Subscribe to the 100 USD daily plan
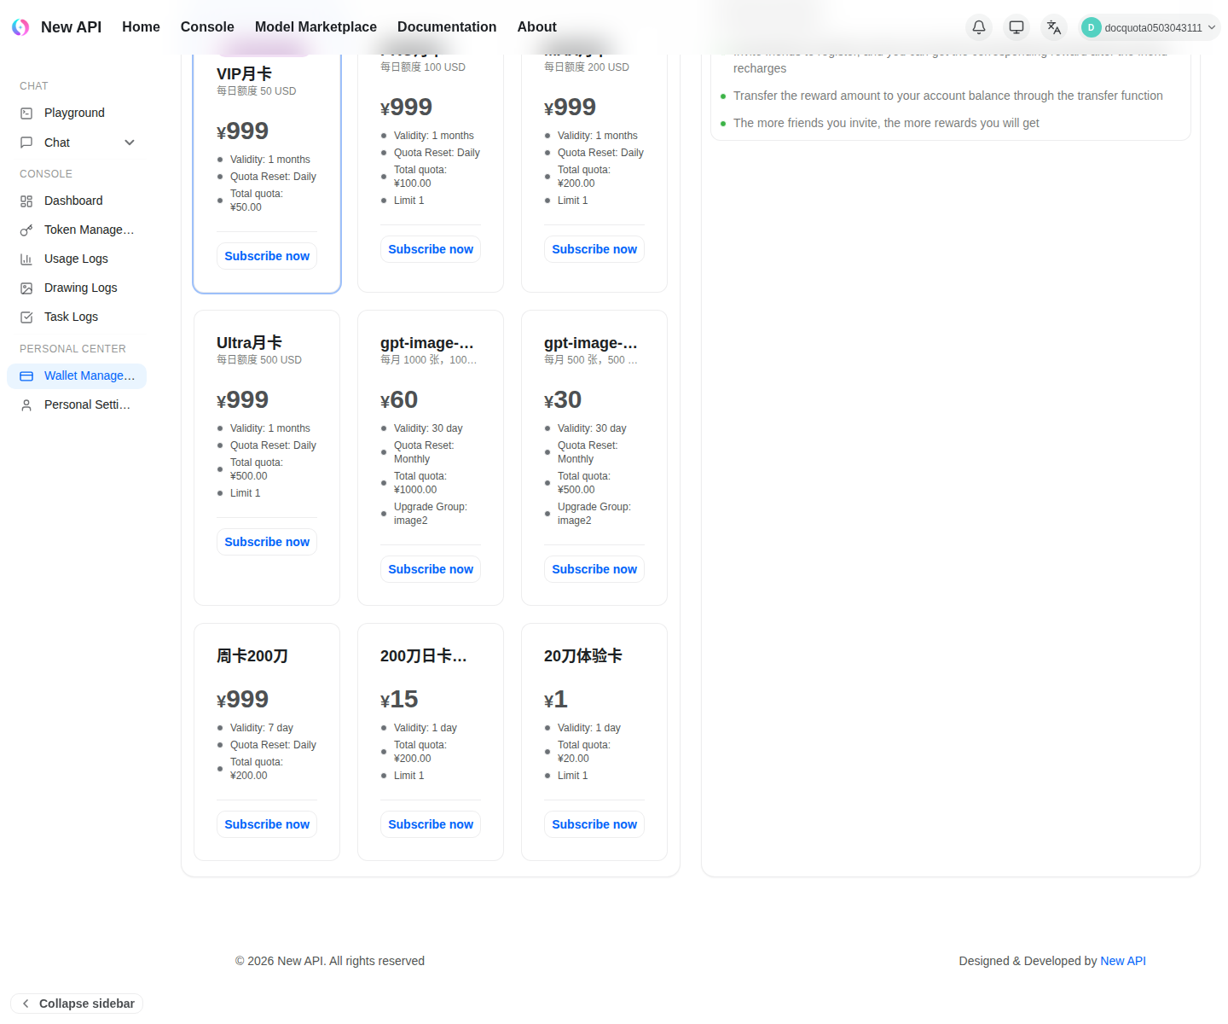Screen dimensions: 1228x1024 click(x=431, y=249)
